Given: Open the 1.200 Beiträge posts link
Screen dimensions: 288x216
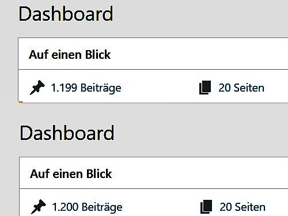Looking at the screenshot, I should click(87, 207).
